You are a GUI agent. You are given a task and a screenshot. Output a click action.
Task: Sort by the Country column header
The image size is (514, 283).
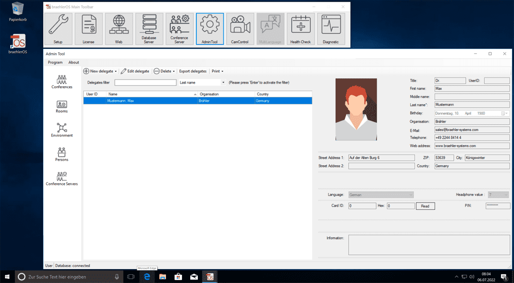(x=284, y=94)
